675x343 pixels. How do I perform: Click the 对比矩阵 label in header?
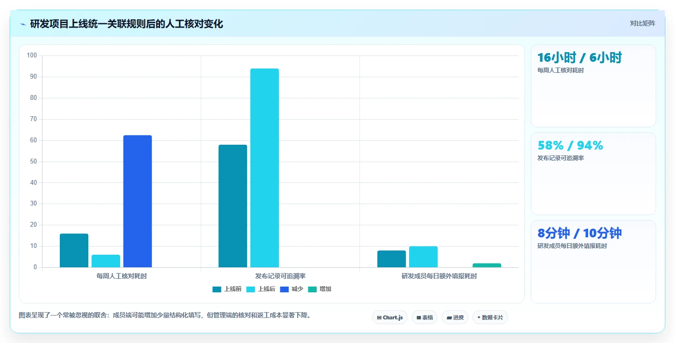[642, 23]
